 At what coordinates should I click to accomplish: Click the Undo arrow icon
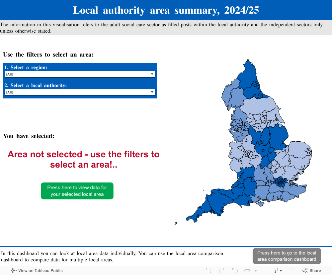pos(208,271)
